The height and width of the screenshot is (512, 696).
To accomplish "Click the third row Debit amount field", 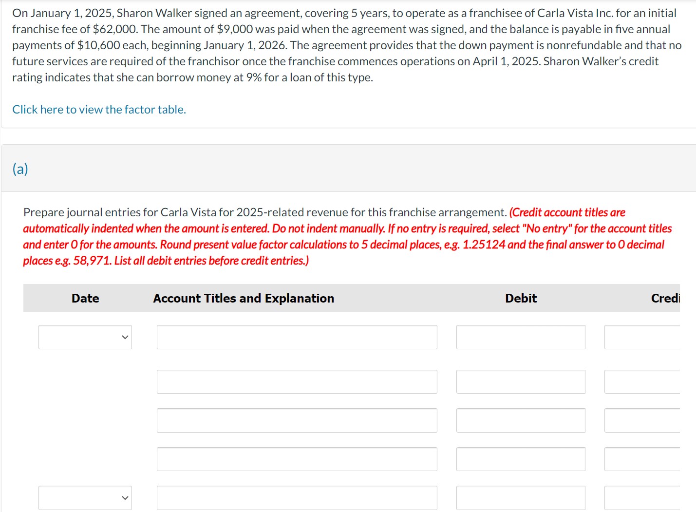I will tap(521, 420).
